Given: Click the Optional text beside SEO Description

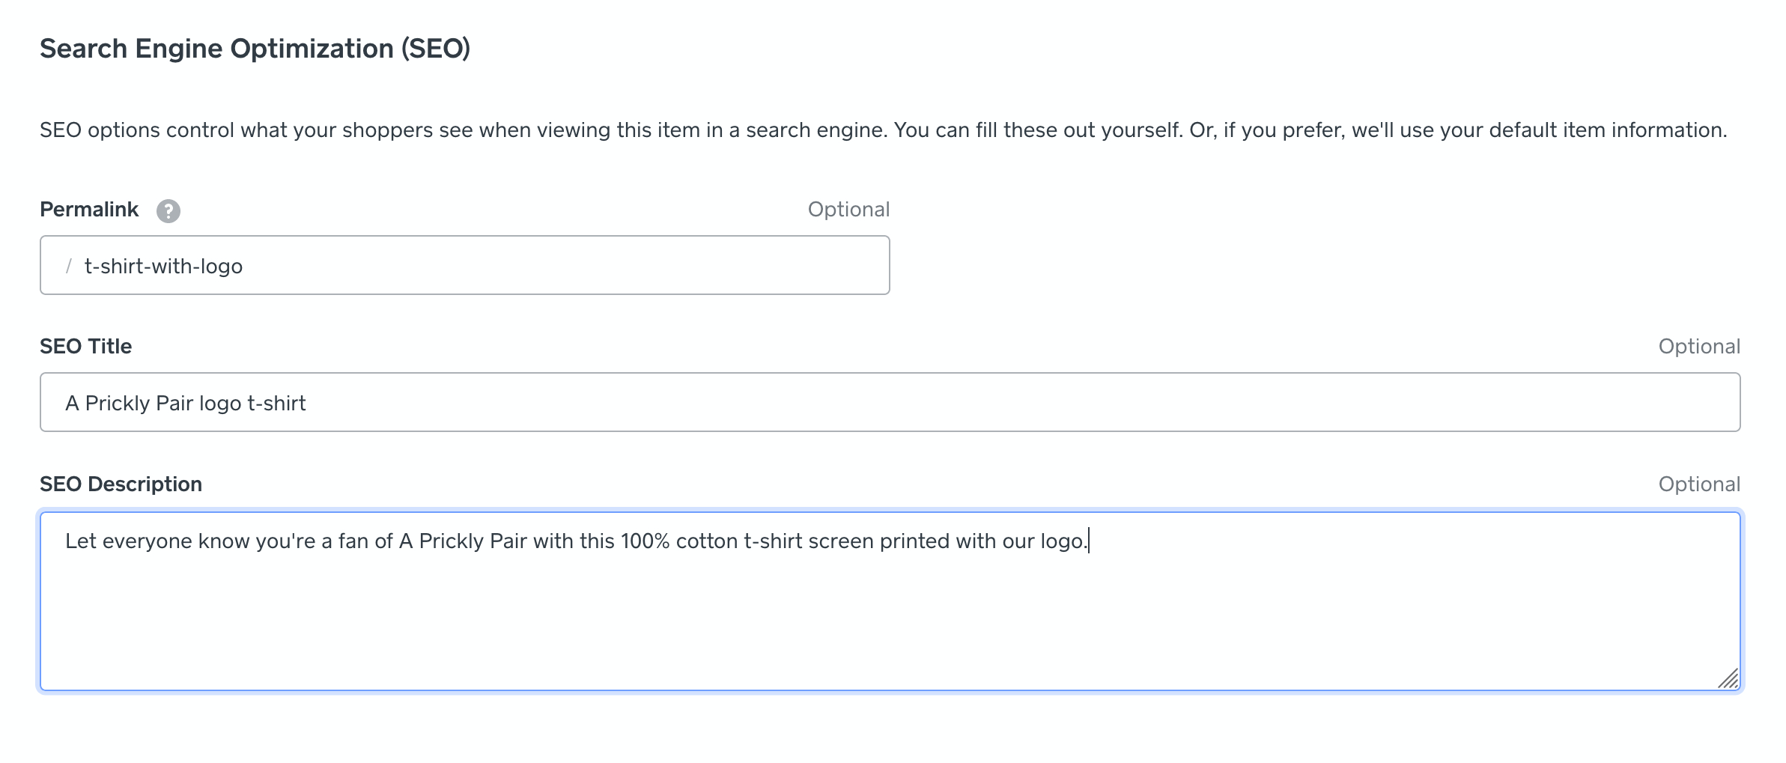Looking at the screenshot, I should 1698,484.
